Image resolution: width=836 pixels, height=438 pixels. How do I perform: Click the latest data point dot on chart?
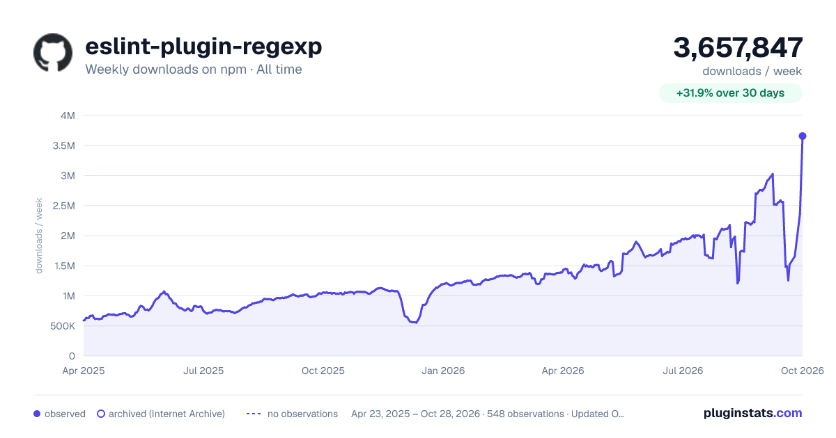803,136
